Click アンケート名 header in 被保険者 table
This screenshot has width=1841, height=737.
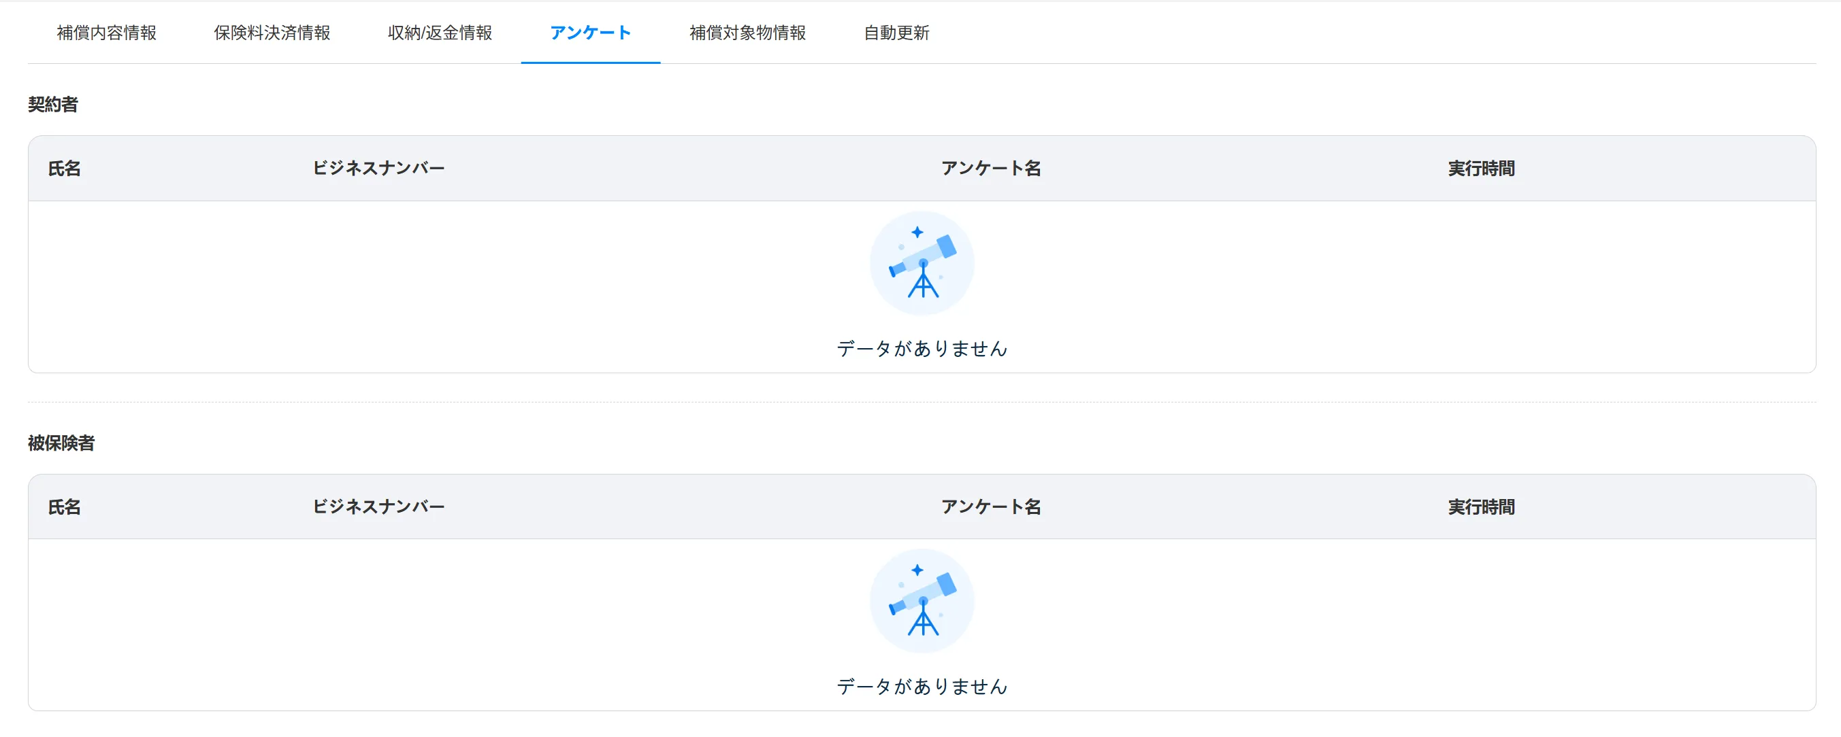[990, 507]
